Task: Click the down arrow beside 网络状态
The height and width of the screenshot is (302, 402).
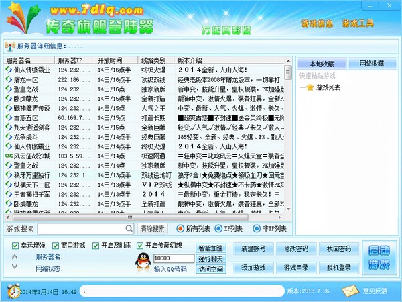Action: 15,266
